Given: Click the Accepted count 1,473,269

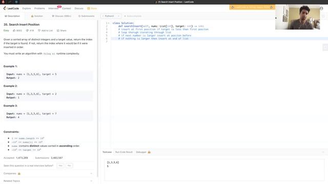Looking at the screenshot, I should click(22, 158).
